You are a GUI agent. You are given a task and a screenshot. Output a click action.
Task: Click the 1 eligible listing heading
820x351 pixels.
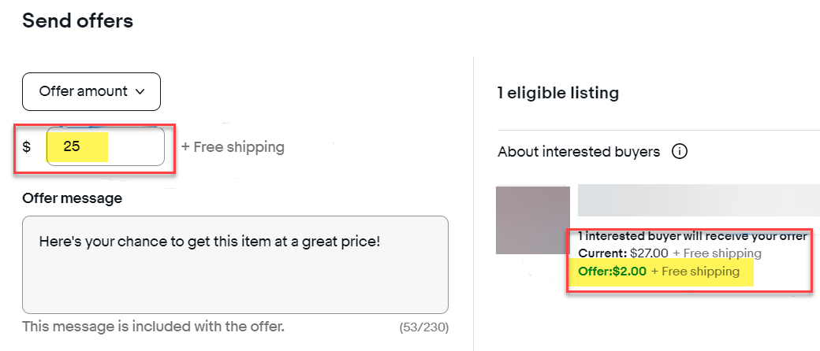[558, 94]
